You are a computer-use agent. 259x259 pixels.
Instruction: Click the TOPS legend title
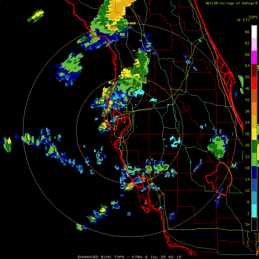tap(253, 17)
